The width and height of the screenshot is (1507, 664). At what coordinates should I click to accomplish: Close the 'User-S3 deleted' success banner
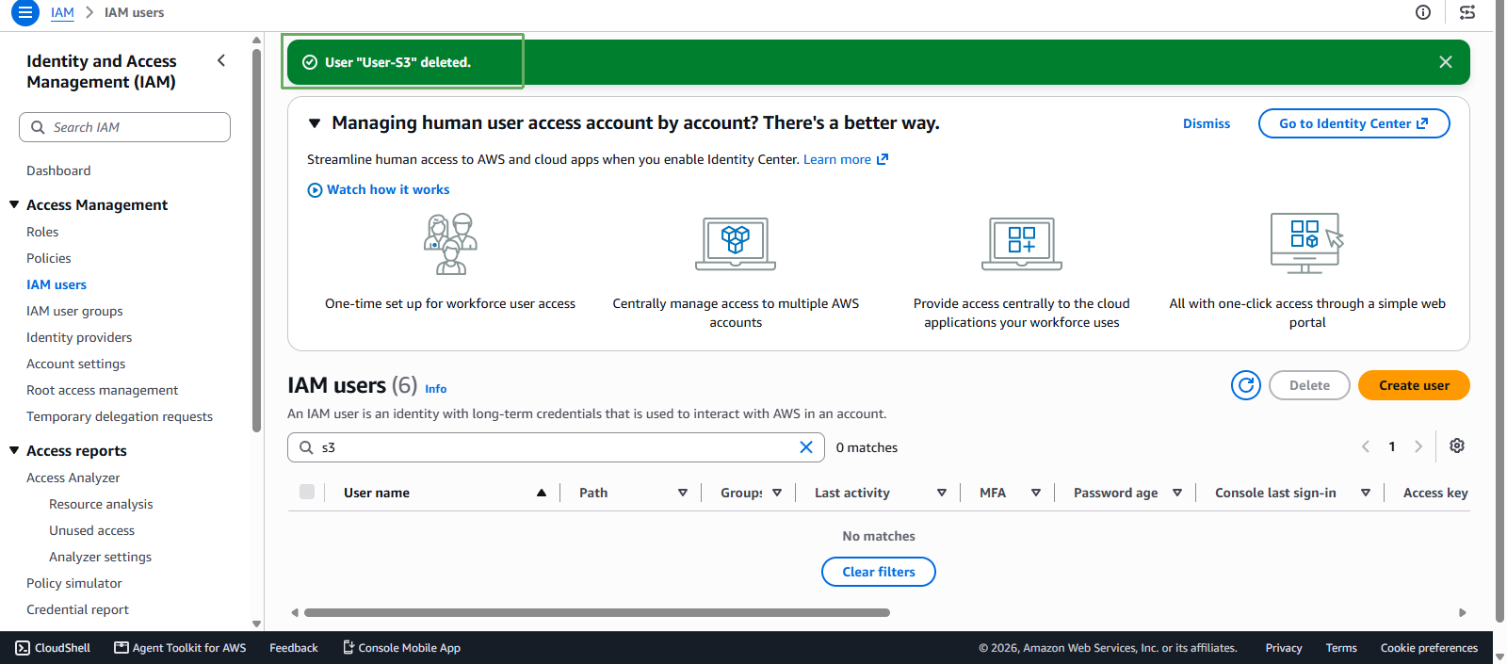(1446, 62)
